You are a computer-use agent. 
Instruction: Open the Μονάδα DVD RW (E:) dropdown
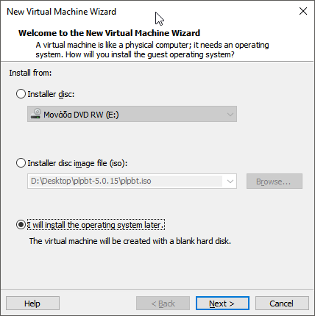[132, 114]
